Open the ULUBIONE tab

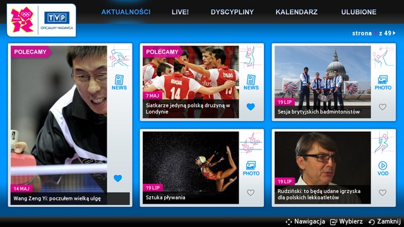tap(359, 12)
